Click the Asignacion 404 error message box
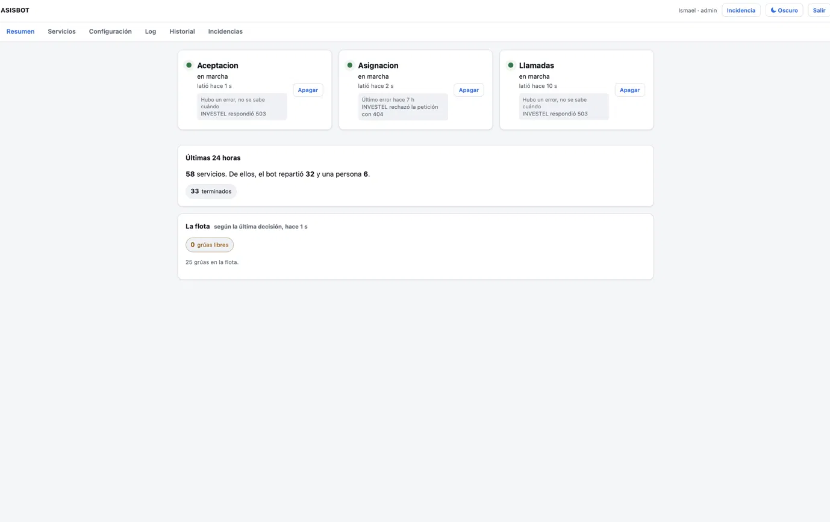 coord(403,106)
